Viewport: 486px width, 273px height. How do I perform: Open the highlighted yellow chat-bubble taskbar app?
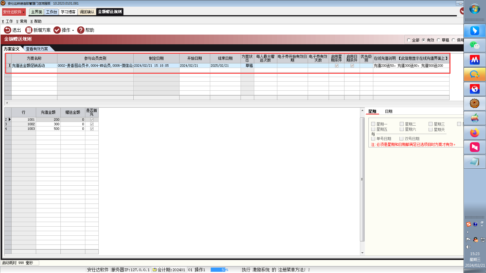click(475, 74)
